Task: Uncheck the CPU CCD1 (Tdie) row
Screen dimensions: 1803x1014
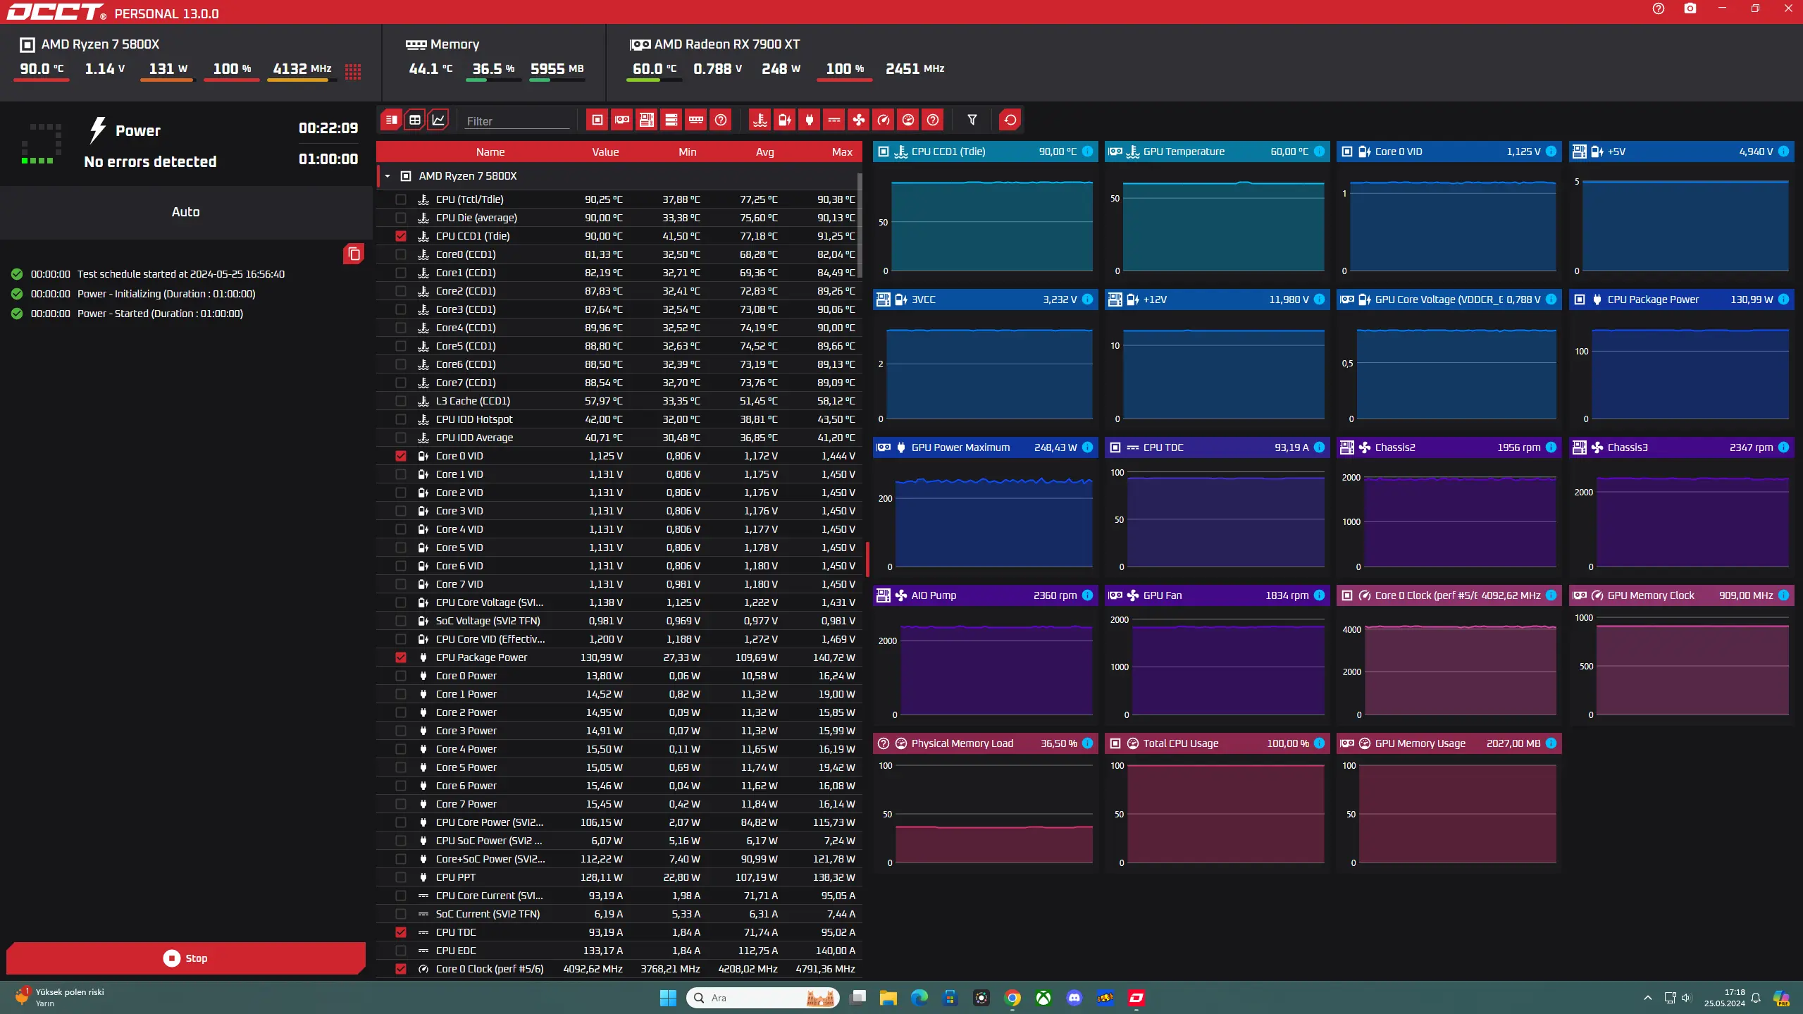Action: click(x=401, y=236)
